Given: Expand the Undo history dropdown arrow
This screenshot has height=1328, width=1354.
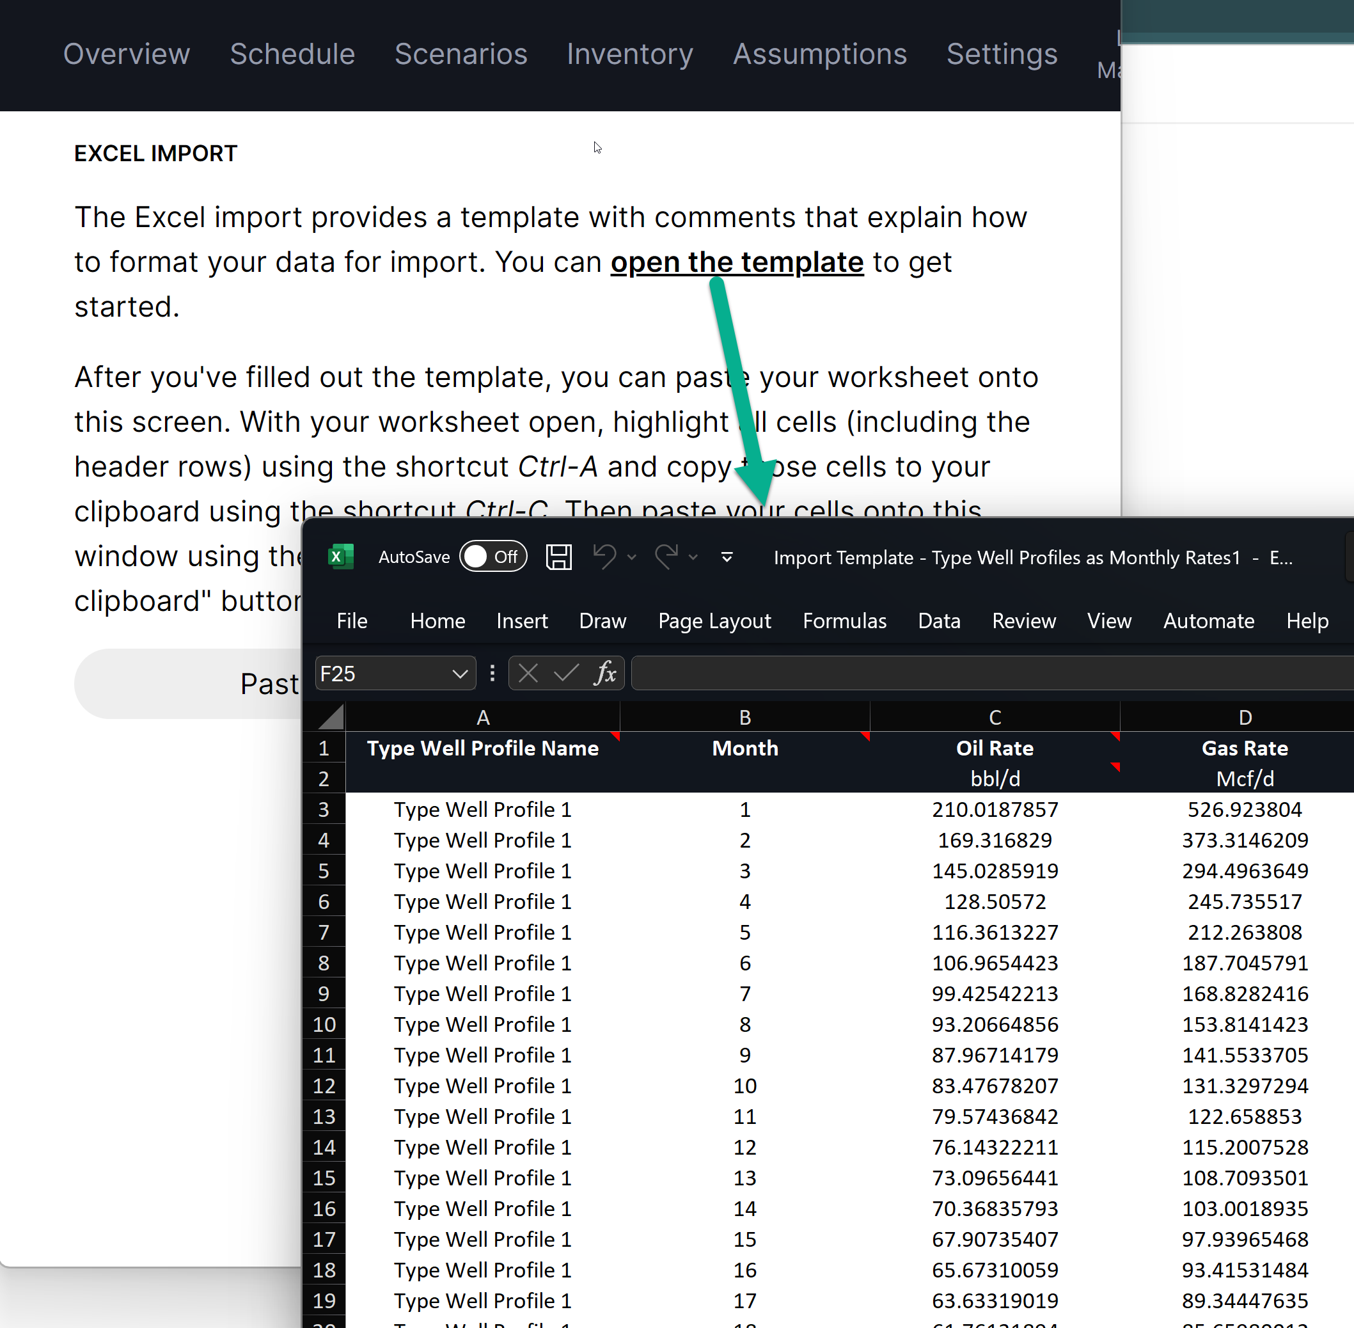Looking at the screenshot, I should (632, 557).
